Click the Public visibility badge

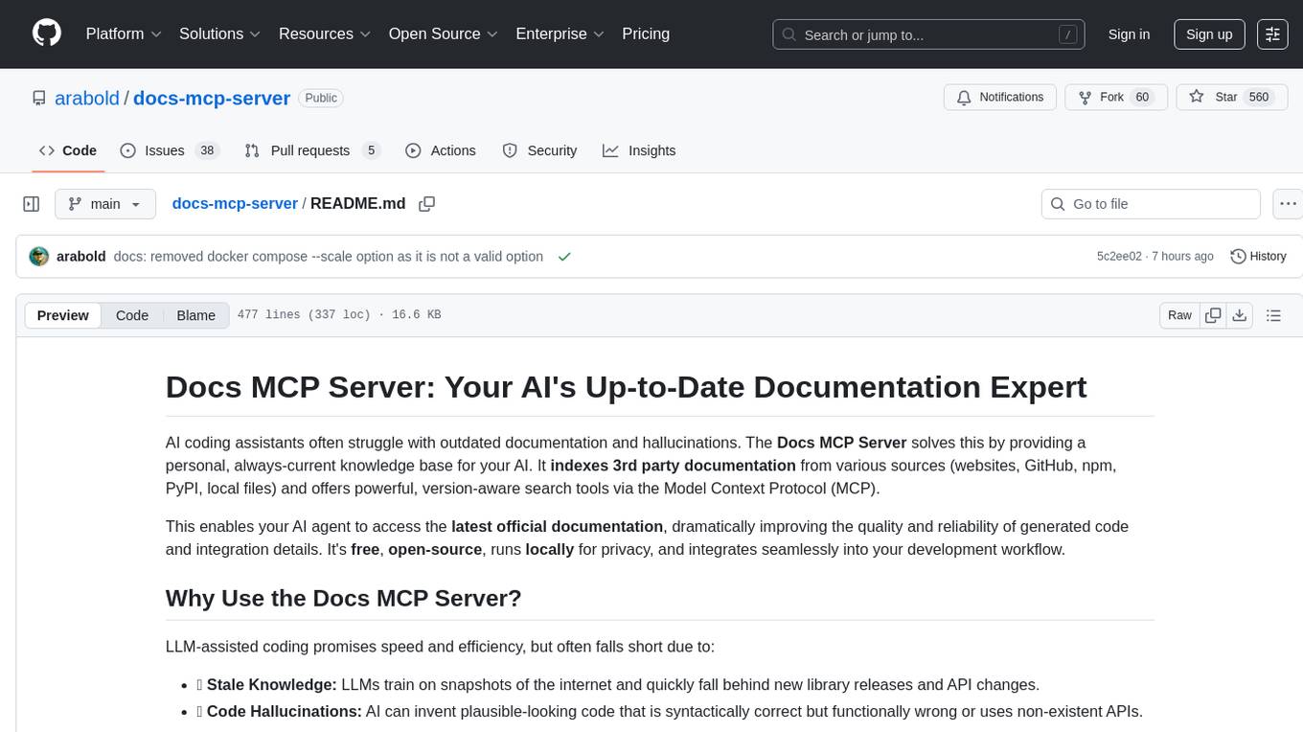click(x=321, y=98)
